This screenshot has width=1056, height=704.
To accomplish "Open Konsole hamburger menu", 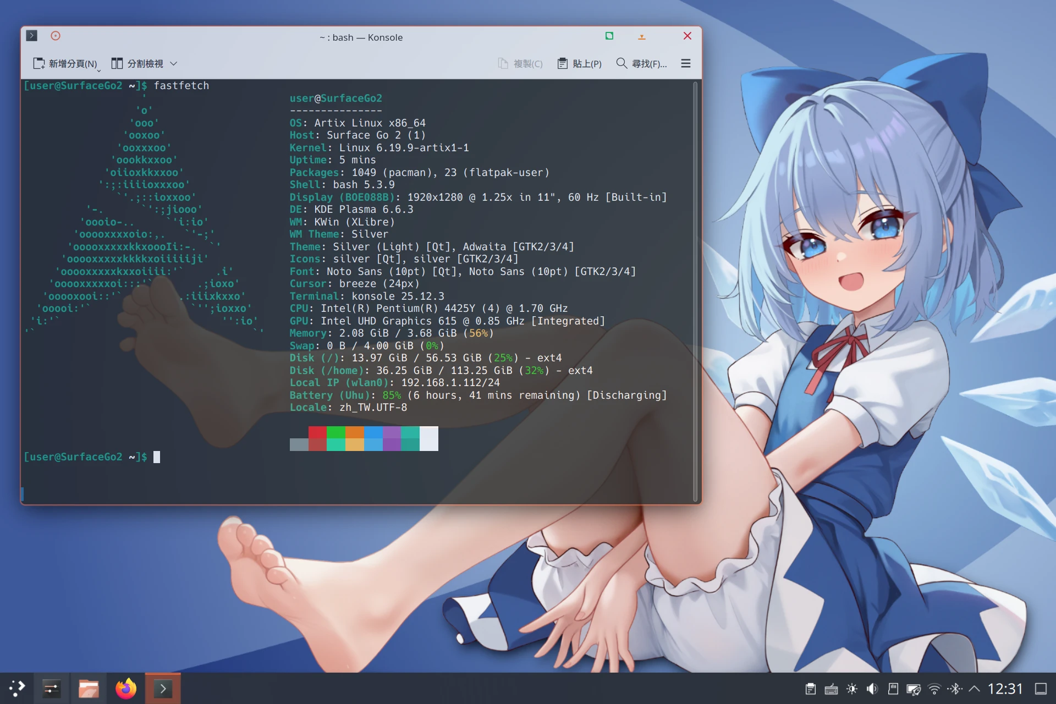I will click(x=685, y=63).
